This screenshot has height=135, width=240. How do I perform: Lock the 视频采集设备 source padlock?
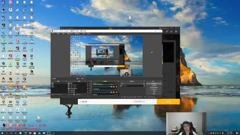pyautogui.click(x=90, y=88)
